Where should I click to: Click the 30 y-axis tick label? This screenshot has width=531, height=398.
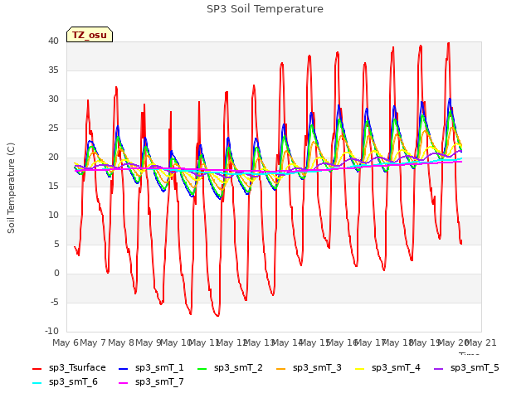click(x=53, y=99)
